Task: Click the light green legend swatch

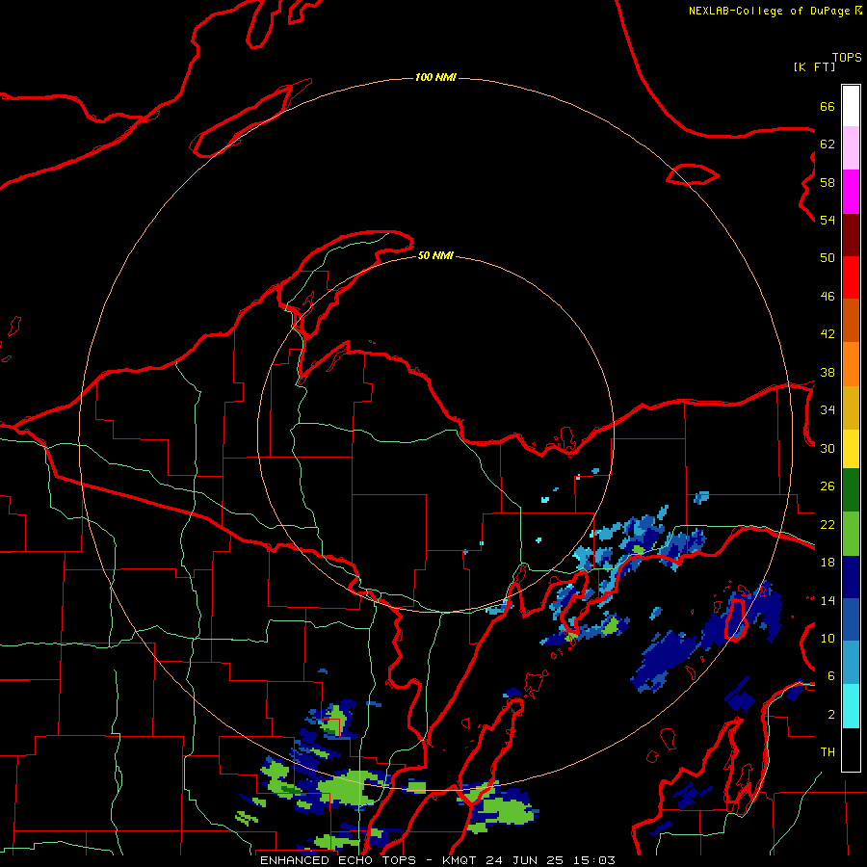Action: tap(851, 534)
